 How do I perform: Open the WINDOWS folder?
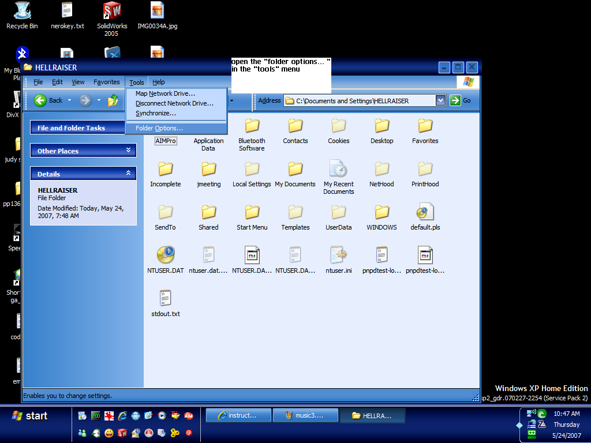(x=381, y=212)
